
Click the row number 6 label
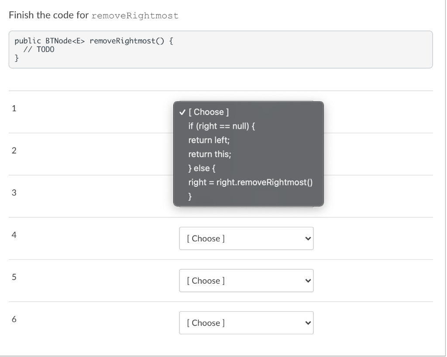14,319
